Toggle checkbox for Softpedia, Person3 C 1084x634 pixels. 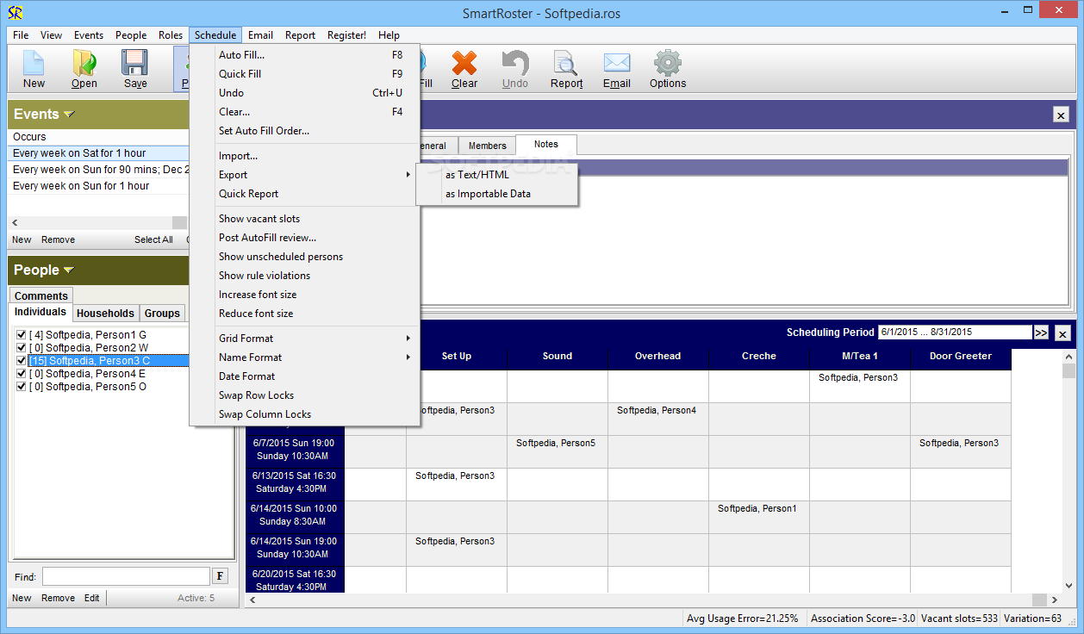coord(22,360)
